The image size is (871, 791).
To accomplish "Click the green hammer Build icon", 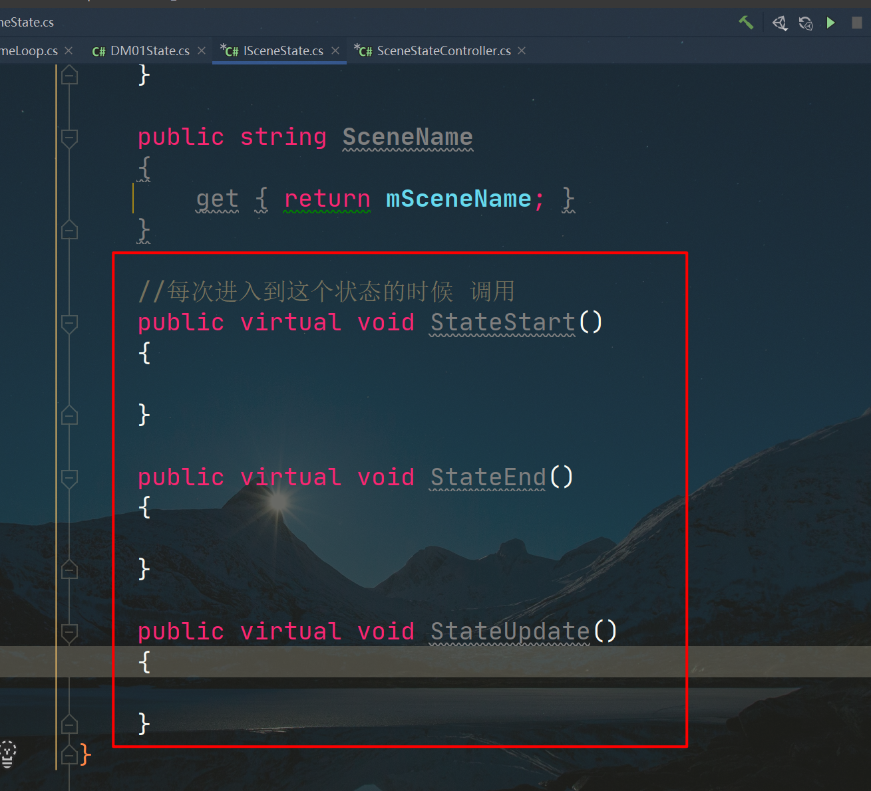I will [x=746, y=23].
